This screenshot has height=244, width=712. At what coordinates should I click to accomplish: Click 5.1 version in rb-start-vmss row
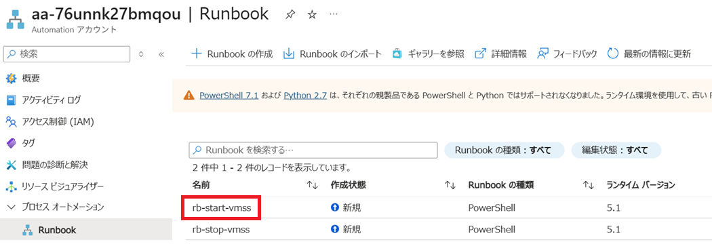point(614,208)
